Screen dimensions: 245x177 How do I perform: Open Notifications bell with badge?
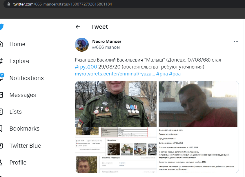tap(1, 77)
